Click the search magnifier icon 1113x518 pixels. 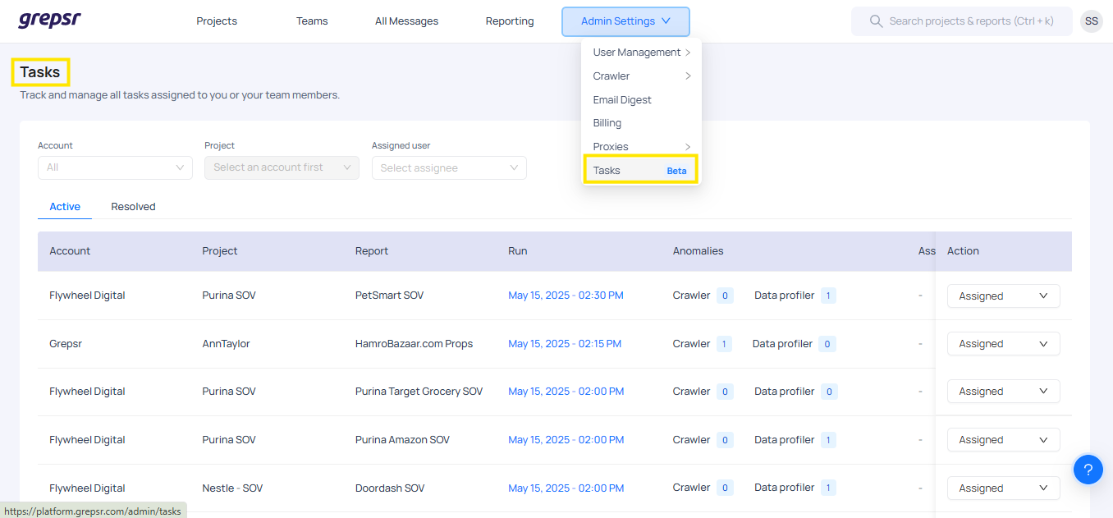(x=876, y=21)
